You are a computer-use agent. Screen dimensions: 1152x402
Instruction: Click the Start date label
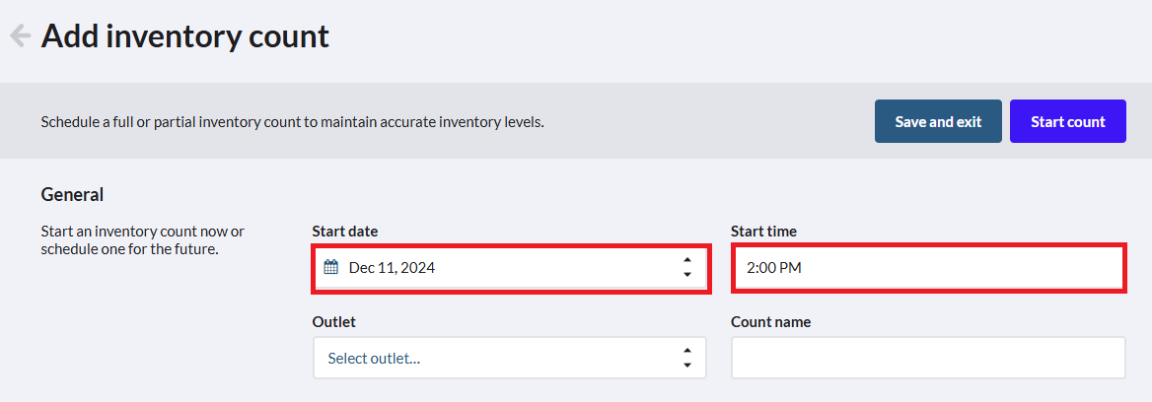[x=344, y=232]
